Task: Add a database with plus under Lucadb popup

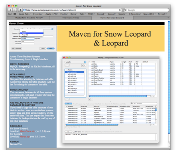Action: coord(66,65)
